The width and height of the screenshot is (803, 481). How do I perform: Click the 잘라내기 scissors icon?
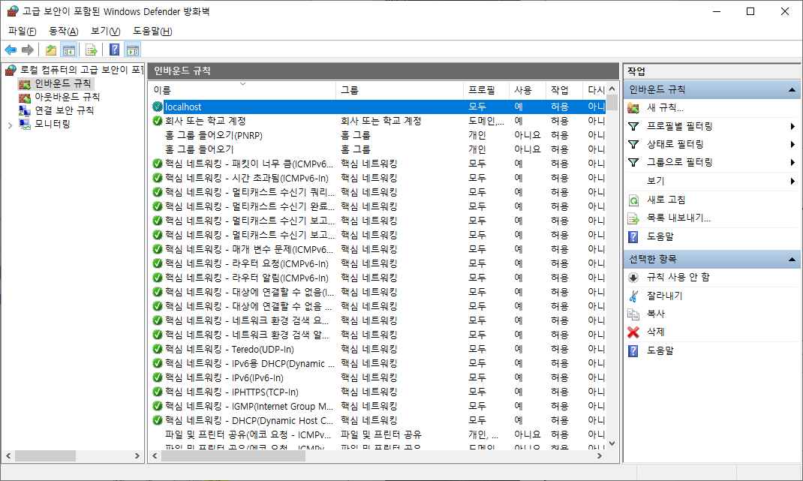tap(633, 296)
